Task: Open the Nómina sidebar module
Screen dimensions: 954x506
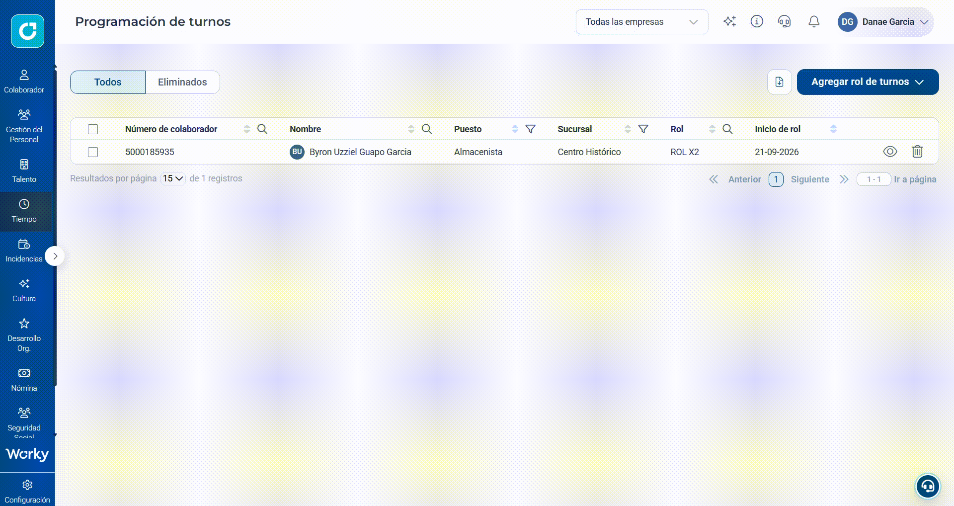Action: pyautogui.click(x=24, y=380)
